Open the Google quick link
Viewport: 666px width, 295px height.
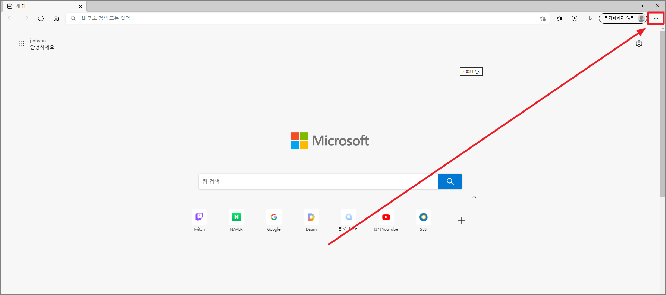tap(274, 221)
